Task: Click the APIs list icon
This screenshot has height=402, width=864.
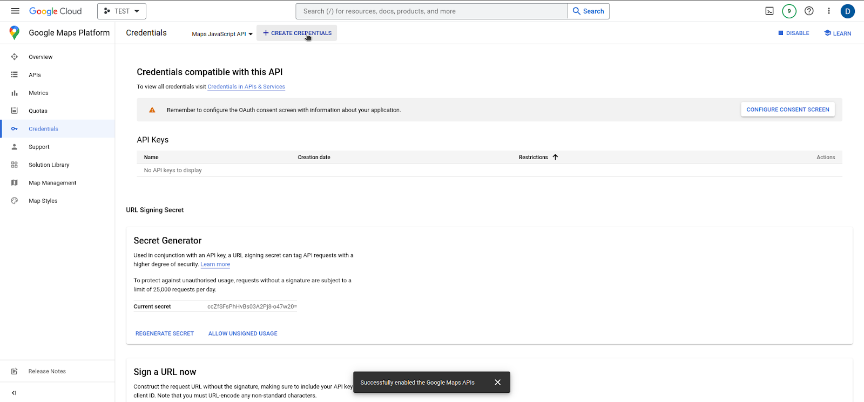Action: [x=15, y=74]
